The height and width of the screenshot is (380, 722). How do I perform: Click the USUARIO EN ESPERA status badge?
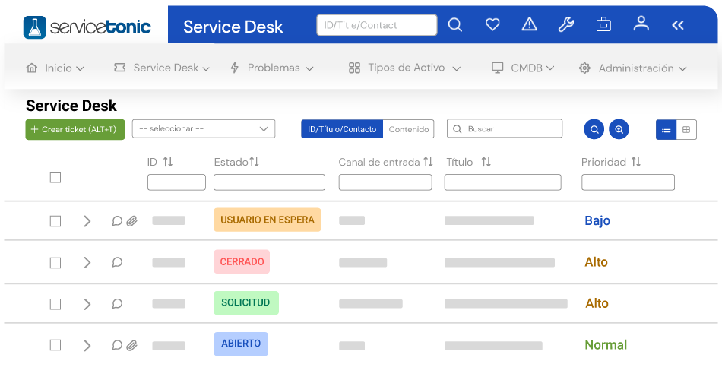(x=267, y=220)
